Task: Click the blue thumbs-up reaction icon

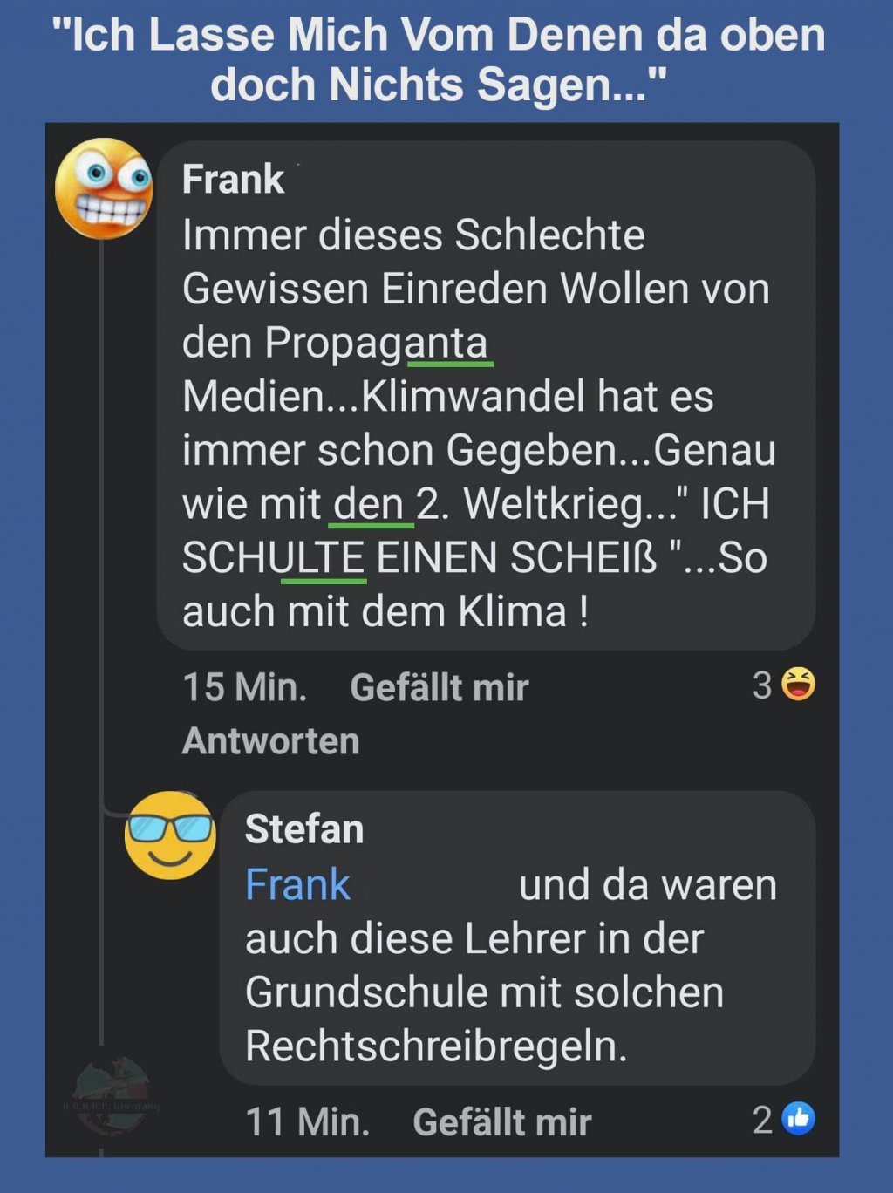Action: pos(798,1118)
